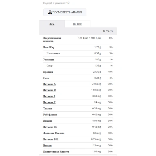The height and width of the screenshot is (156, 156).
Task: Select the Рибофлавин row label
Action: click(x=50, y=115)
